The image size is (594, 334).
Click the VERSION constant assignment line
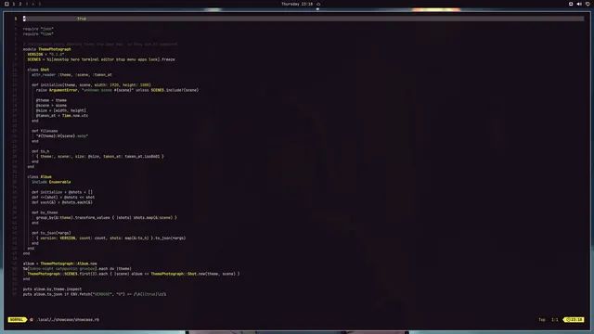coord(45,54)
